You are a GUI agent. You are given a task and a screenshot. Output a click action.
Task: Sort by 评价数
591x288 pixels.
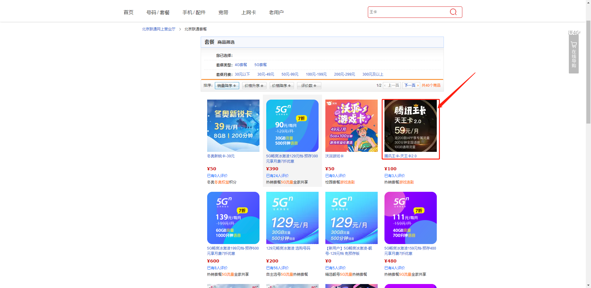pos(309,86)
